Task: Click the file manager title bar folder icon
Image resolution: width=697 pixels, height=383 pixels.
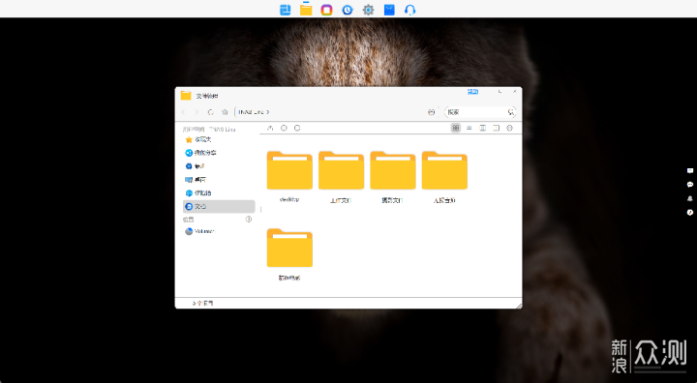Action: click(x=186, y=96)
